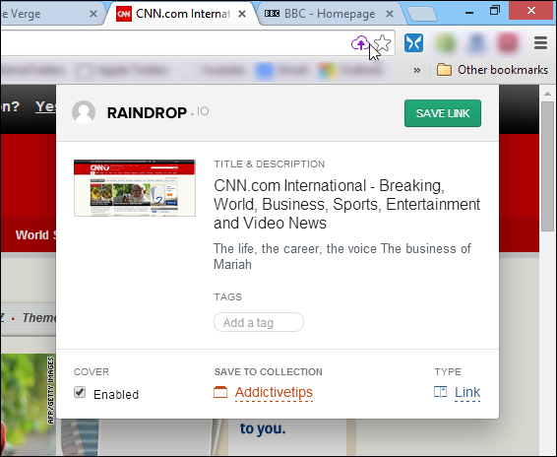Click the RAINDROP.IO logo text
The height and width of the screenshot is (457, 557).
point(157,112)
